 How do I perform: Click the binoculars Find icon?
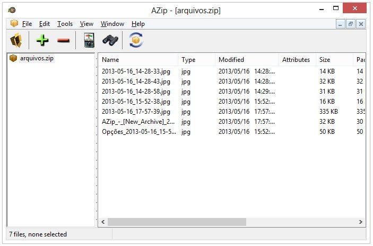(110, 40)
